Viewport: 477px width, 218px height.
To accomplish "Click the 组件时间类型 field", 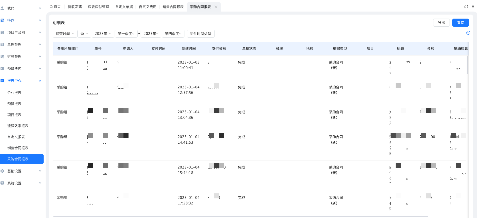I will point(201,34).
